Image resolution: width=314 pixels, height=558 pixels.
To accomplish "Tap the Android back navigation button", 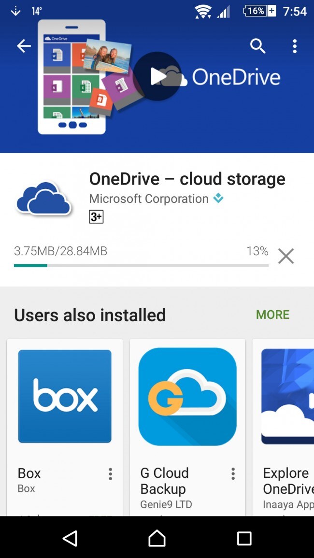I will pyautogui.click(x=70, y=538).
